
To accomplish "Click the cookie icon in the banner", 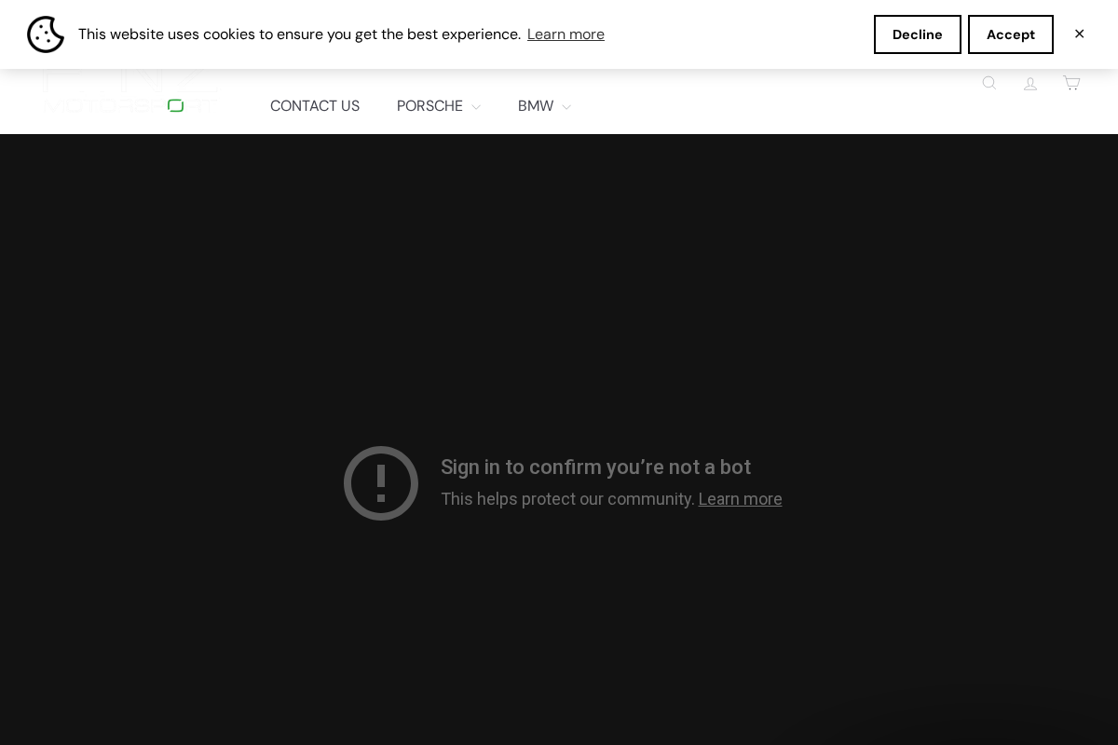I will [46, 34].
